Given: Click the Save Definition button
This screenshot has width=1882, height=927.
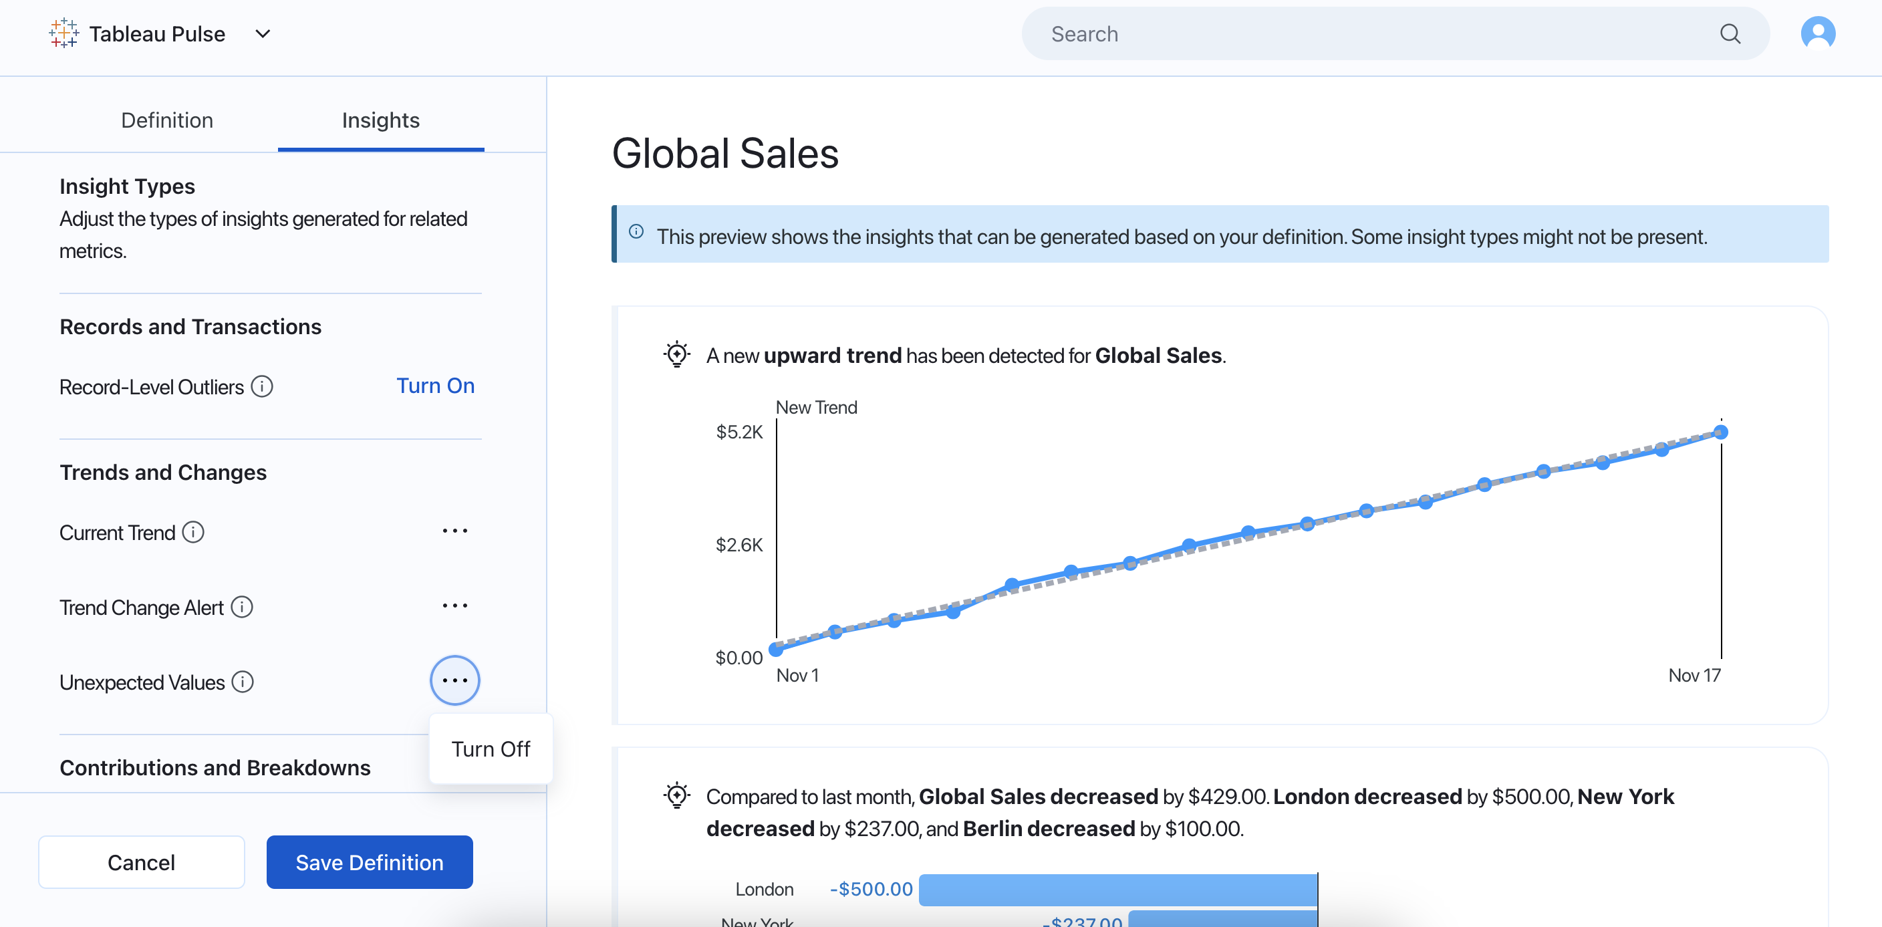Looking at the screenshot, I should (x=369, y=862).
